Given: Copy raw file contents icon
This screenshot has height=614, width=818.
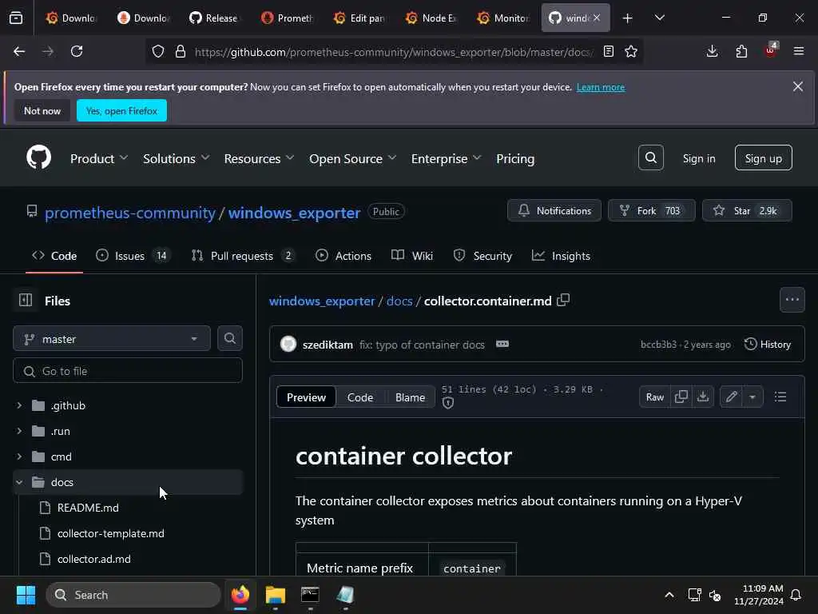Looking at the screenshot, I should (x=681, y=397).
